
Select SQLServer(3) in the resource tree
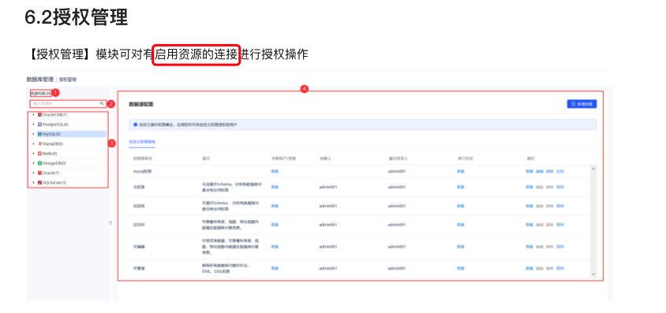54,182
